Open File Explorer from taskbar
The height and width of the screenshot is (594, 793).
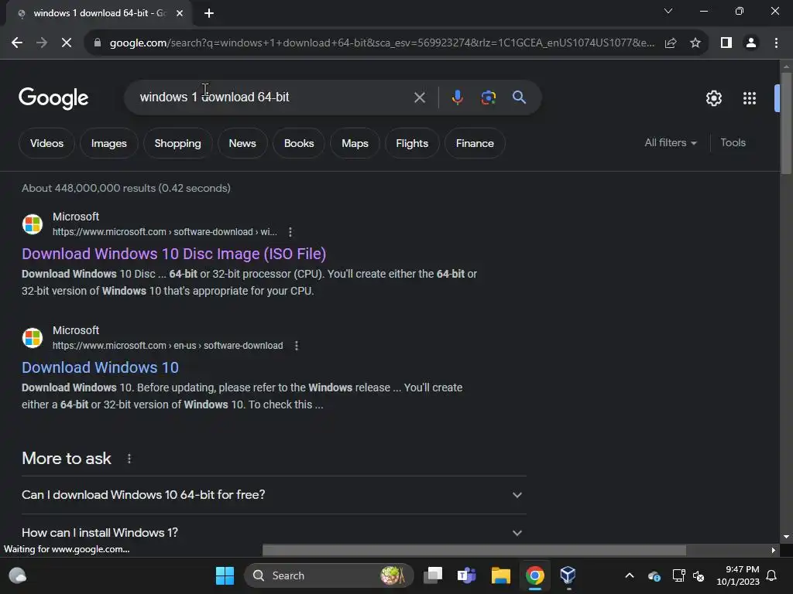point(501,575)
